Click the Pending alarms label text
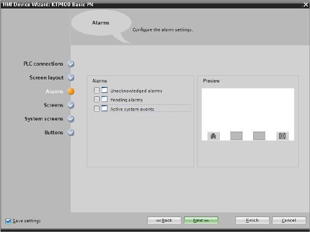 [x=127, y=100]
